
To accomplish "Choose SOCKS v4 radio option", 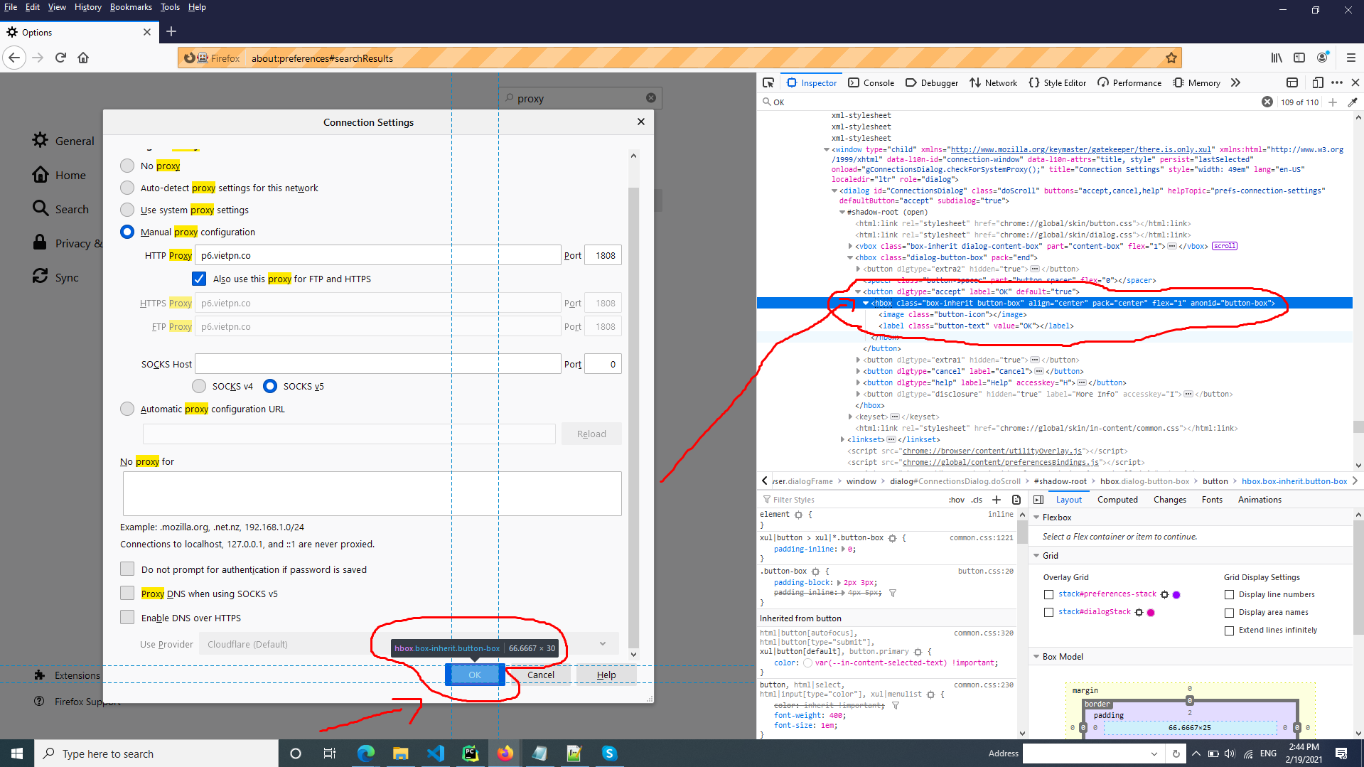I will (199, 386).
